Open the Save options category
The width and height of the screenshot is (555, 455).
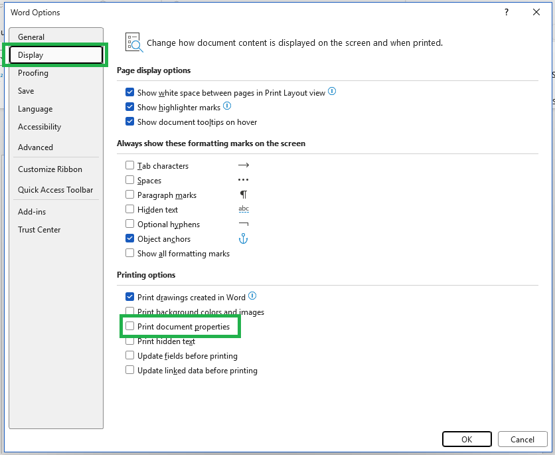56,91
